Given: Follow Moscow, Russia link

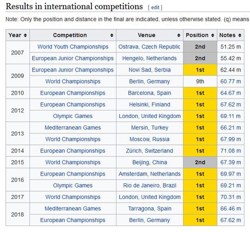Looking at the screenshot, I should (149, 139).
